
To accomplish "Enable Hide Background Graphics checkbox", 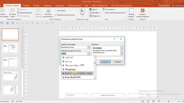I will (103, 13).
